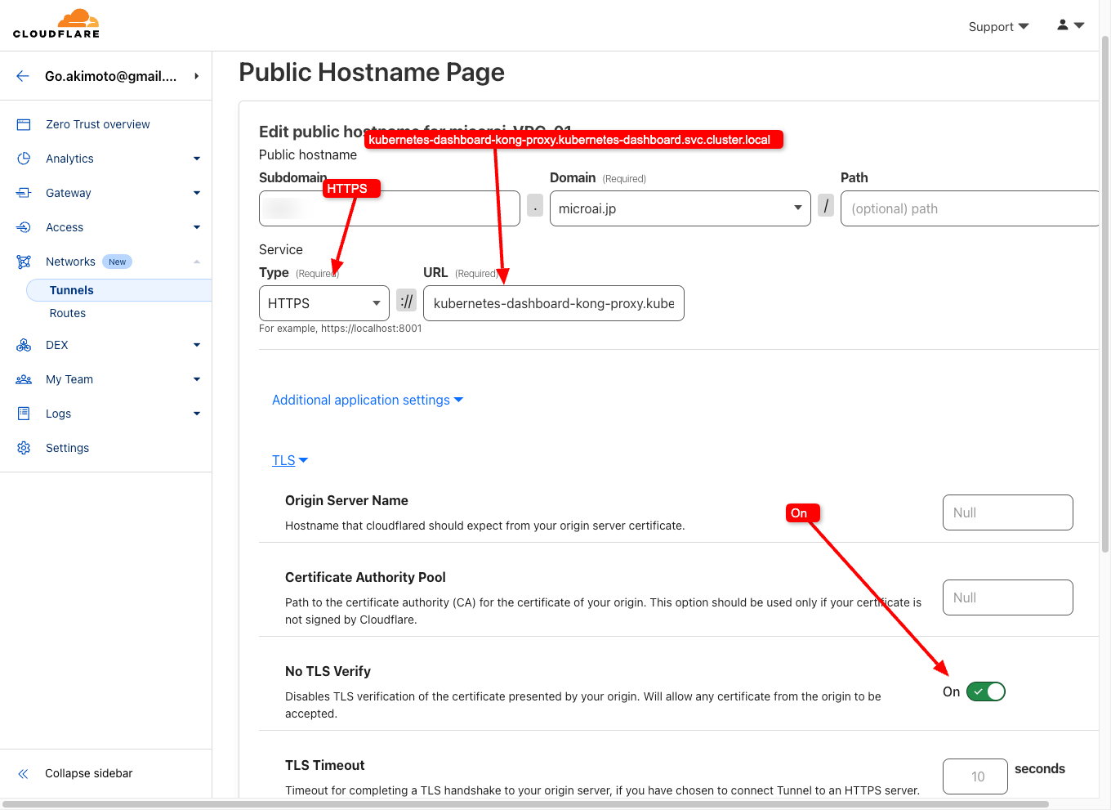Viewport: 1111px width, 810px height.
Task: Open the service Type dropdown HTTPS
Action: [x=324, y=303]
